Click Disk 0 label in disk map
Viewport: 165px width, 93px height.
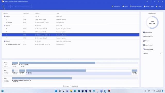pos(5,63)
